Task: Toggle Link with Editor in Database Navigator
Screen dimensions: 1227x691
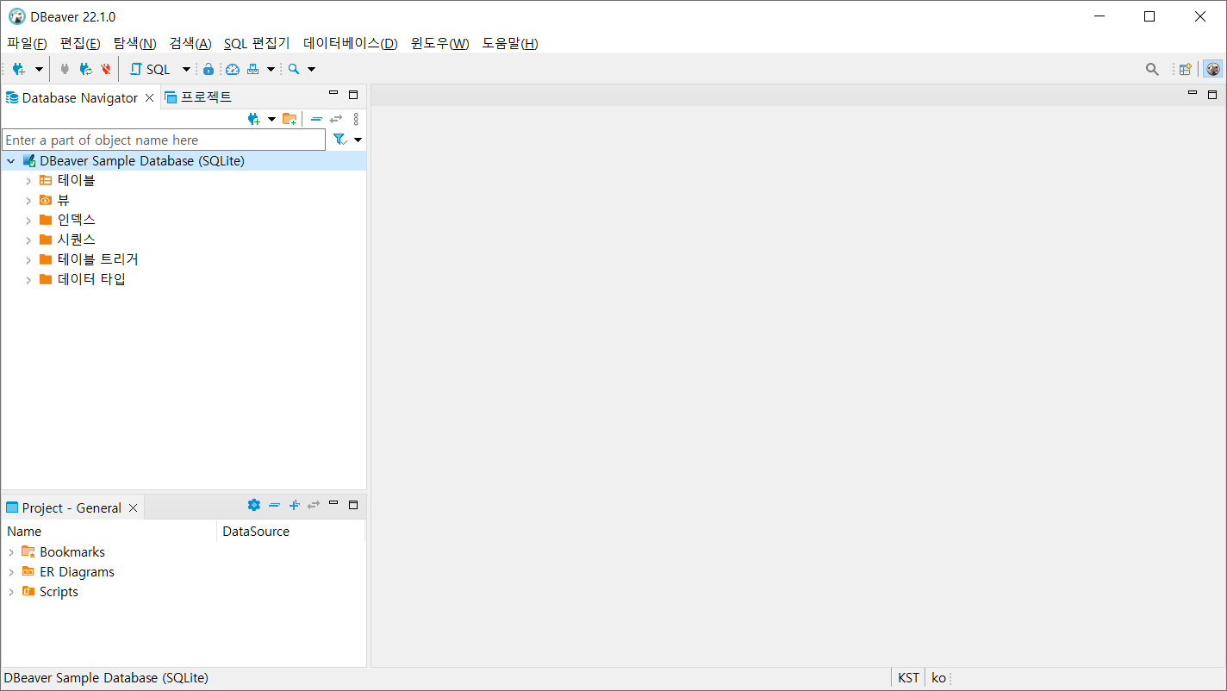Action: (336, 119)
